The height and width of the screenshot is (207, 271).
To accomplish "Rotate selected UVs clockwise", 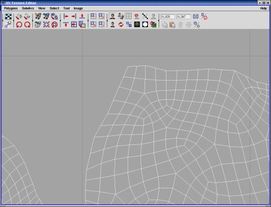I will coord(27,24).
